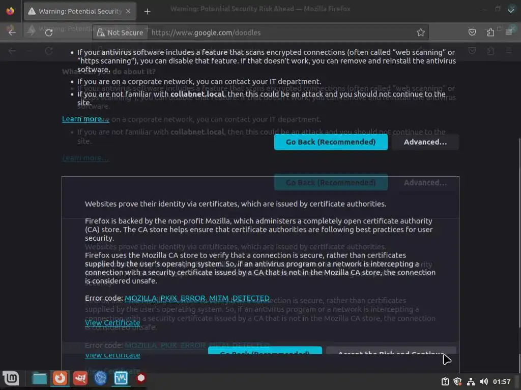Click the page's vertical scrollbar
This screenshot has width=521, height=390.
click(519, 232)
